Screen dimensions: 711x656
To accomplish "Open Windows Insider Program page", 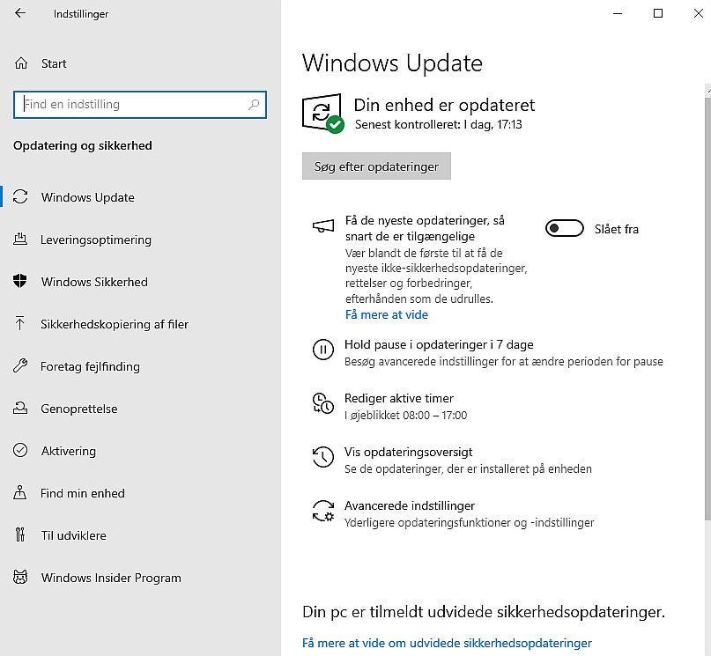I will 111,578.
